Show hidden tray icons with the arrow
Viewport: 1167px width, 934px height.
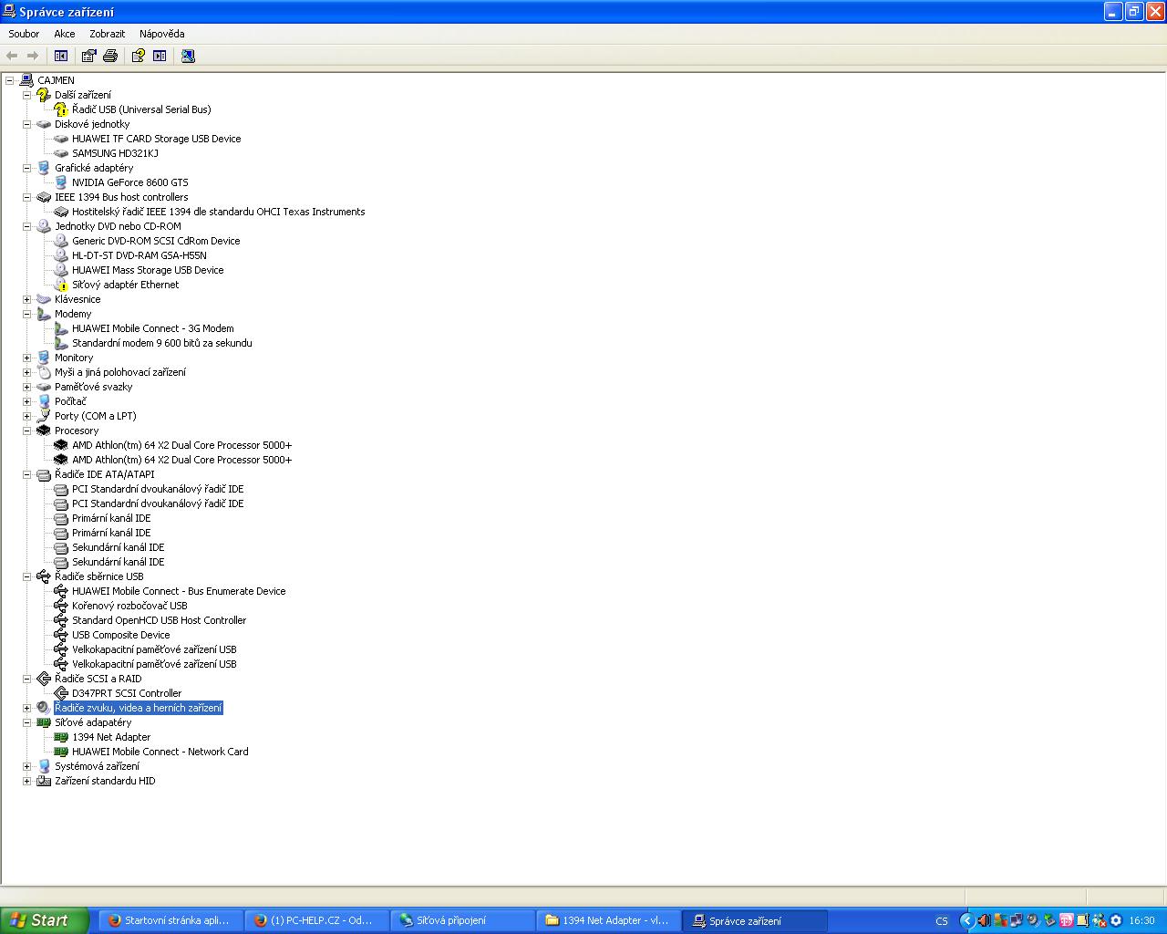(x=967, y=920)
